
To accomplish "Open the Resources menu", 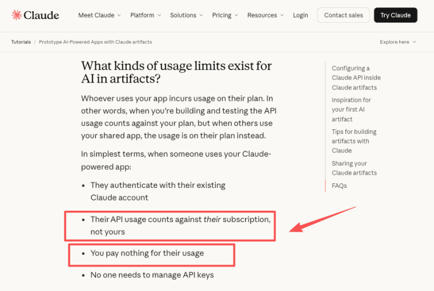I will click(266, 15).
